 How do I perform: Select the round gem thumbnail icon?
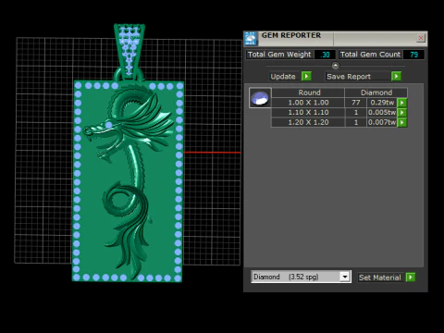[x=260, y=98]
